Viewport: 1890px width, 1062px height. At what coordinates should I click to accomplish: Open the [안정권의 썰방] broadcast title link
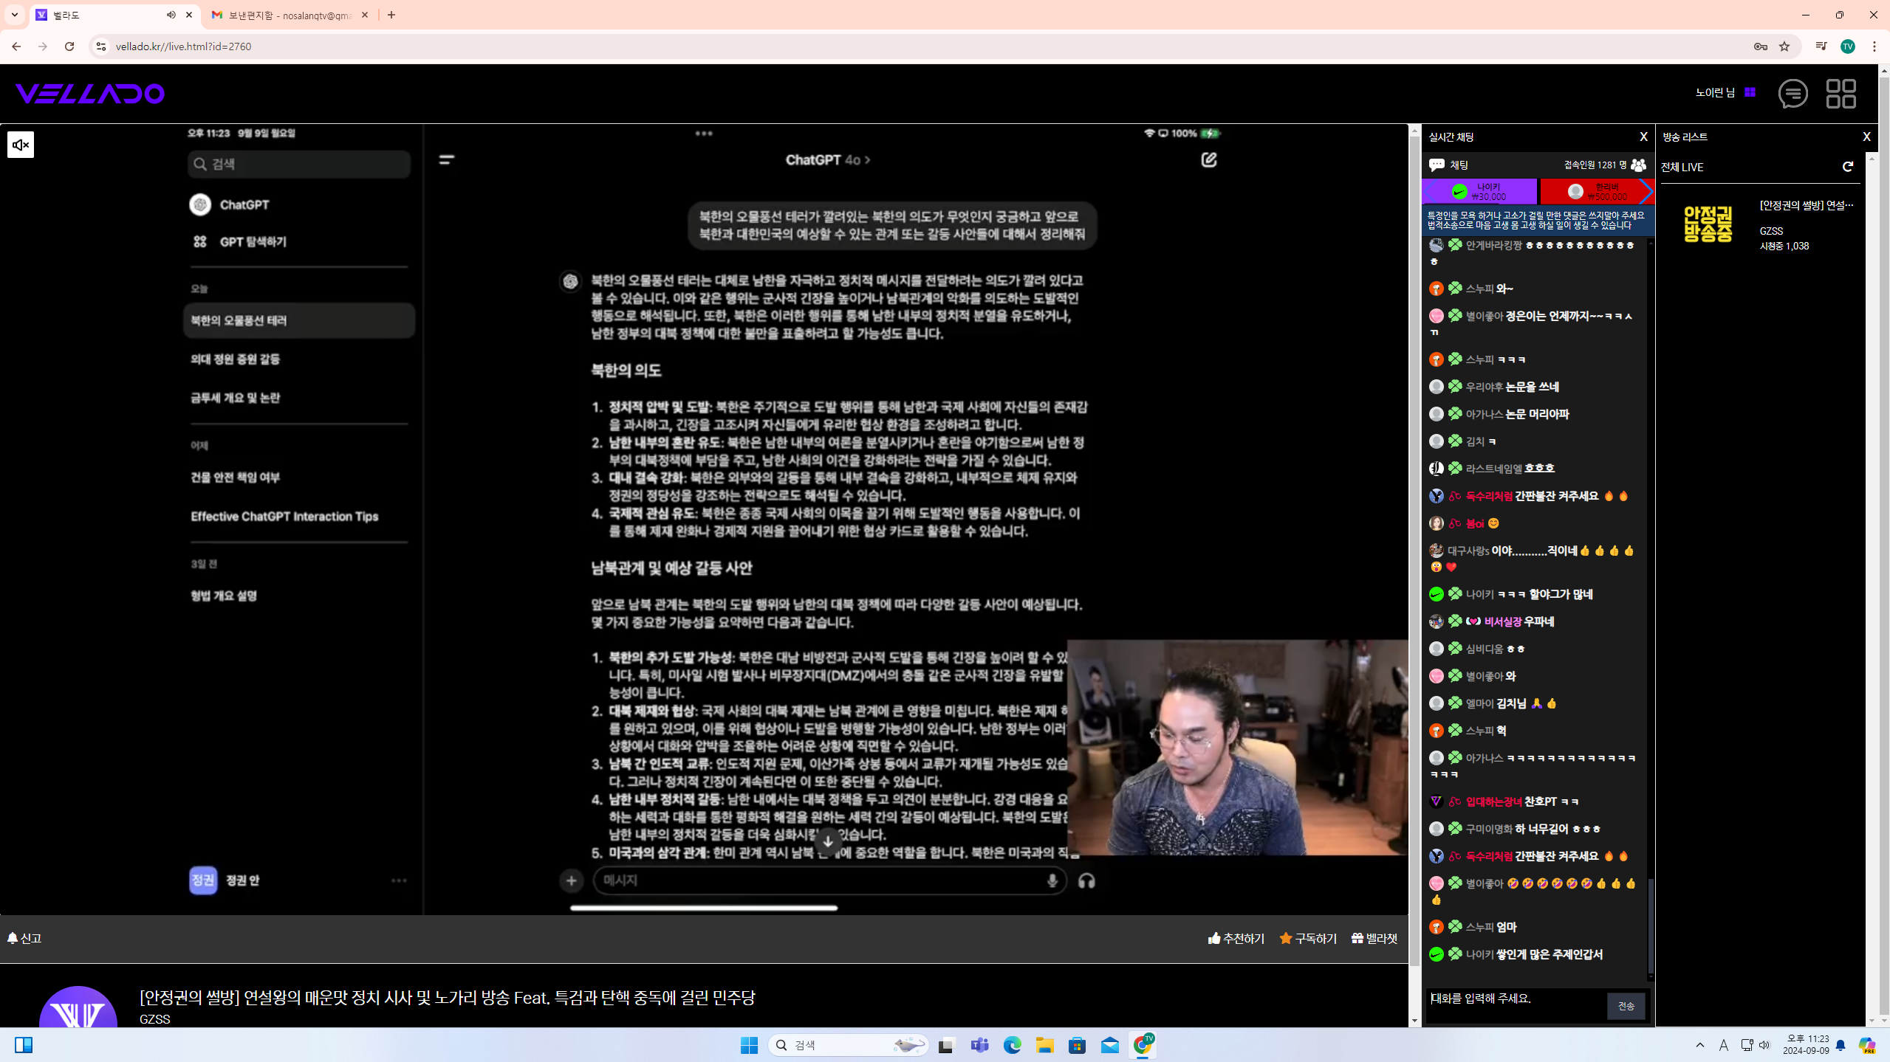(1807, 205)
